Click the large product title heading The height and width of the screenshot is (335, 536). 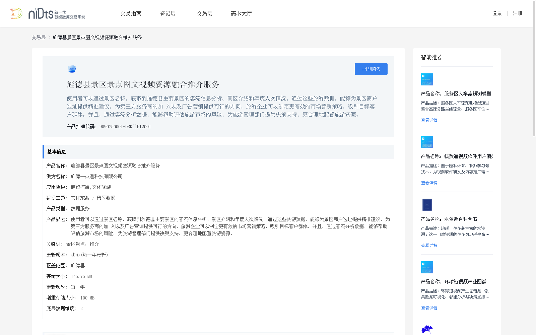(x=143, y=84)
